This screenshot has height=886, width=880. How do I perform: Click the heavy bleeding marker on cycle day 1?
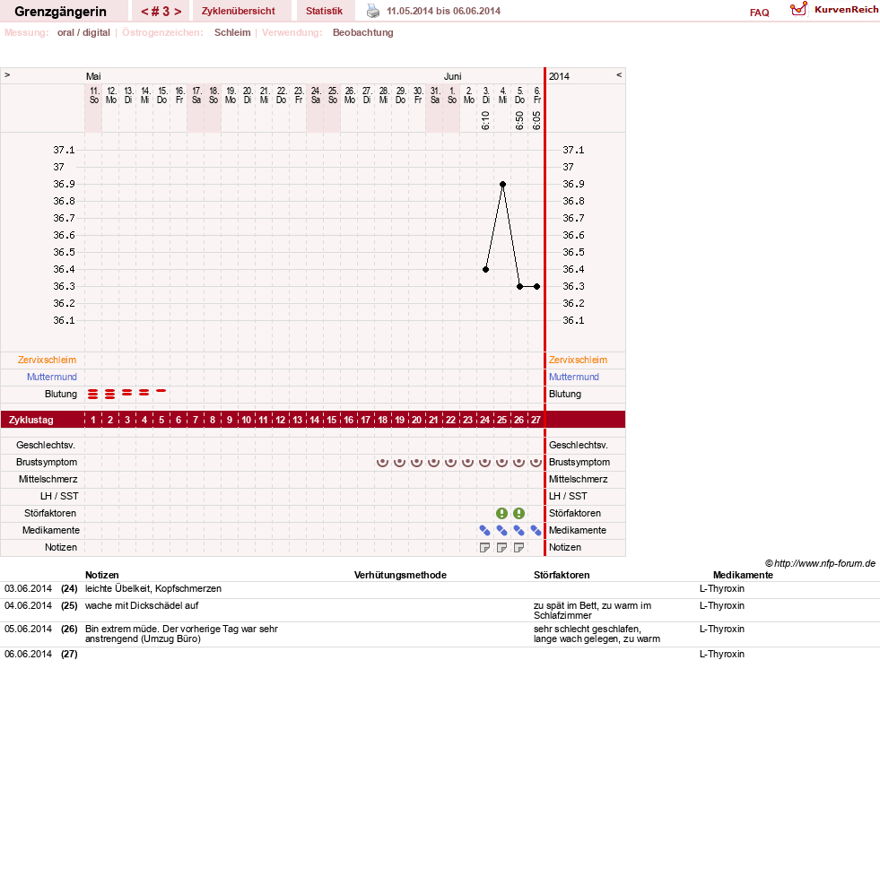pyautogui.click(x=92, y=394)
